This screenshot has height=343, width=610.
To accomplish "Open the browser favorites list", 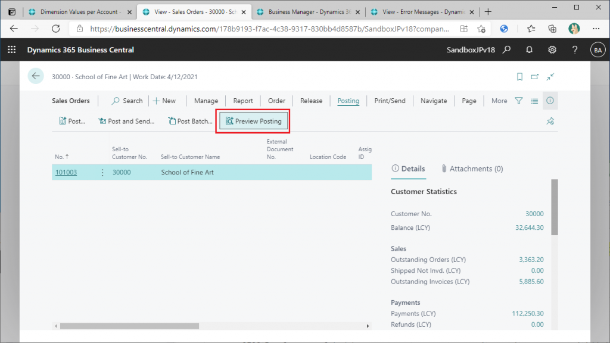I will (531, 29).
